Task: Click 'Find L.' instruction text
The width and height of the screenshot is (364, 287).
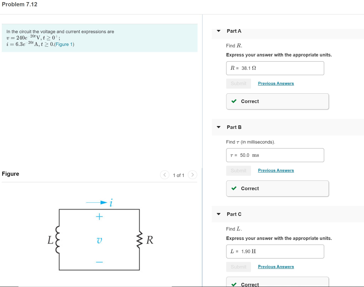Action: [x=234, y=229]
